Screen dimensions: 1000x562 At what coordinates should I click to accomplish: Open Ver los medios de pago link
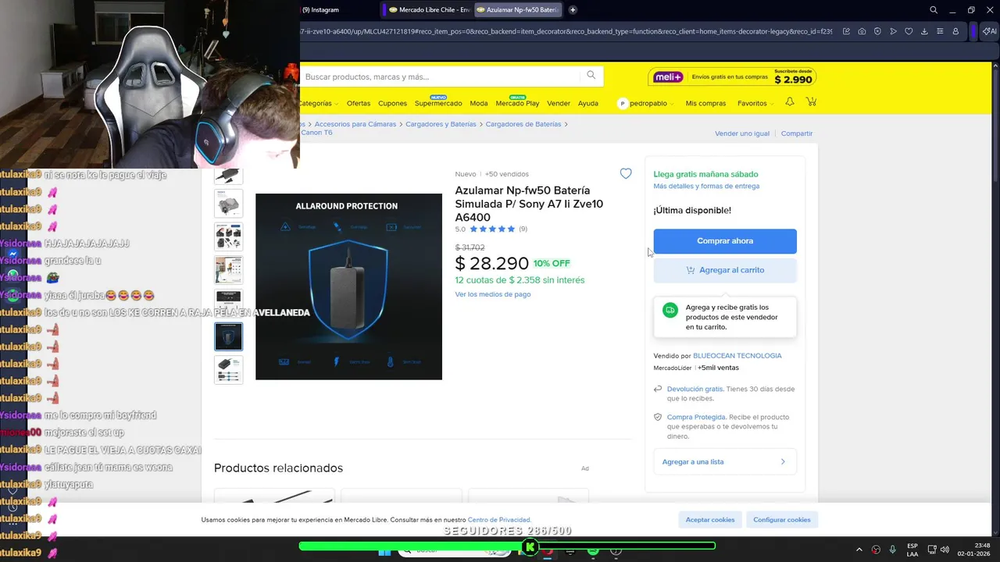pos(493,294)
